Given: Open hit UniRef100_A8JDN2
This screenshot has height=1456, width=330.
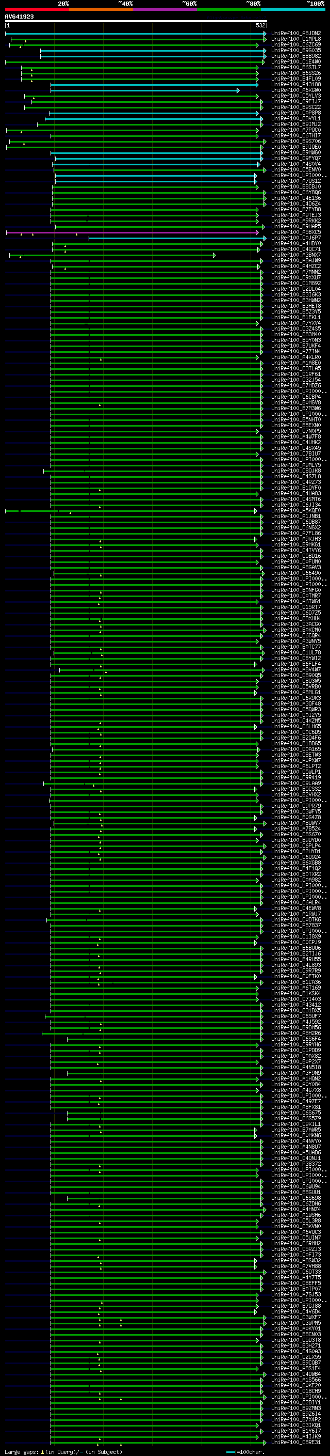Looking at the screenshot, I should point(296,34).
